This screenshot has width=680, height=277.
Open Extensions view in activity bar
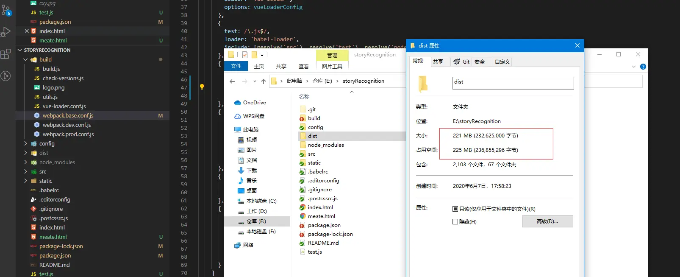pyautogui.click(x=6, y=54)
